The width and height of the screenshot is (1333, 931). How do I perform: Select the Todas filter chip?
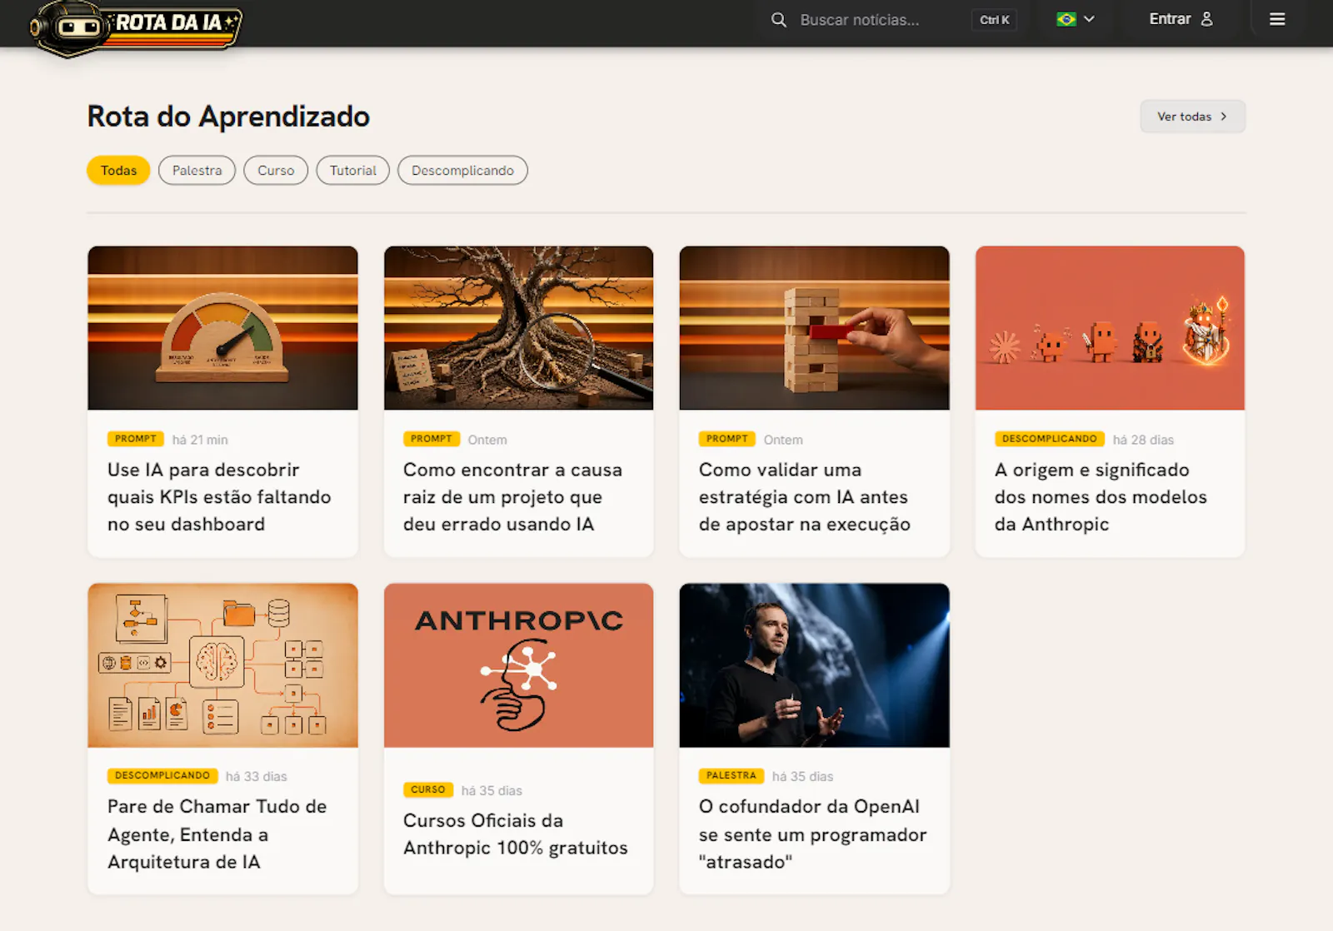click(118, 171)
